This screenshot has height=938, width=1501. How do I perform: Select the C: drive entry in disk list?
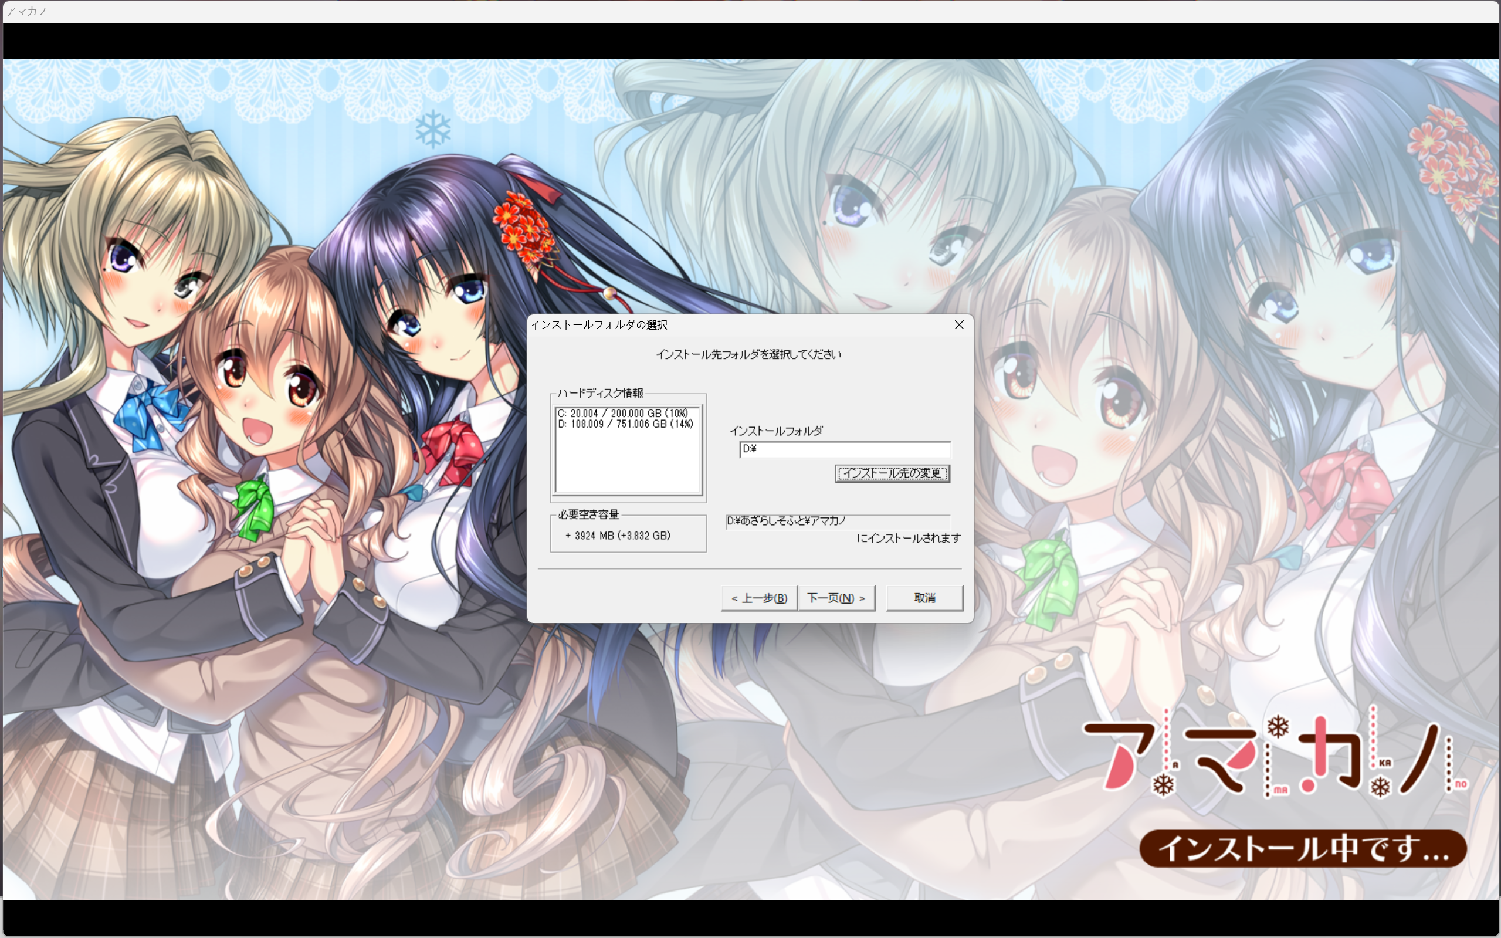pyautogui.click(x=622, y=413)
